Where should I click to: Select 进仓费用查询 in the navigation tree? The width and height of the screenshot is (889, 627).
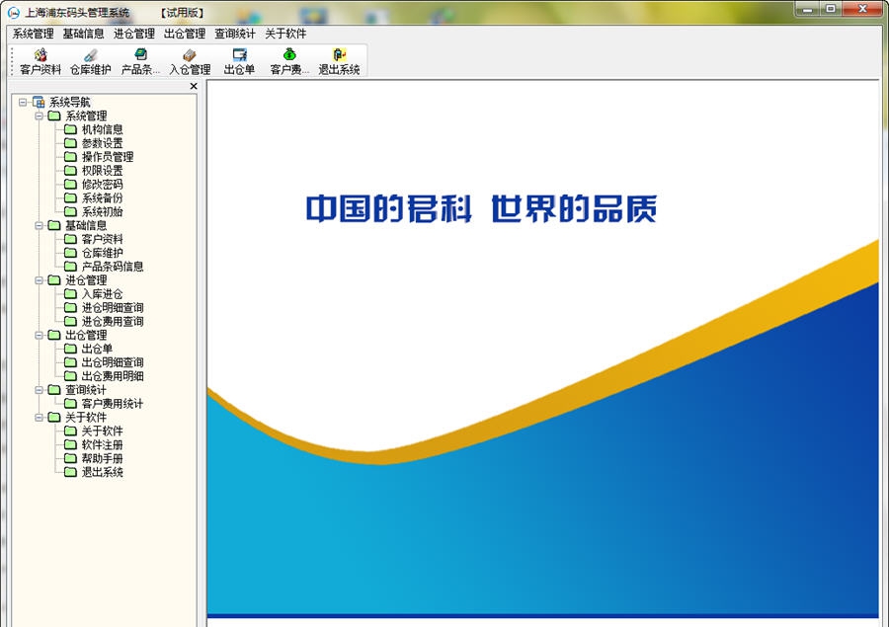[x=113, y=321]
